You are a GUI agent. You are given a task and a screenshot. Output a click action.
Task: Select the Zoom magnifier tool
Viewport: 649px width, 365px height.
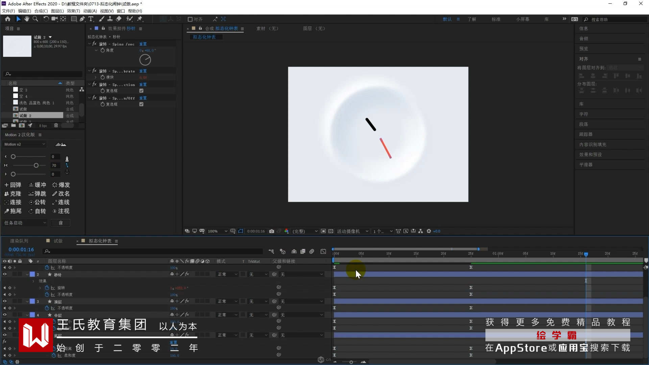pyautogui.click(x=35, y=19)
